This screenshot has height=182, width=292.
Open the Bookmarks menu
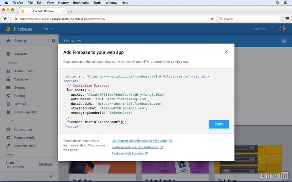click(81, 3)
